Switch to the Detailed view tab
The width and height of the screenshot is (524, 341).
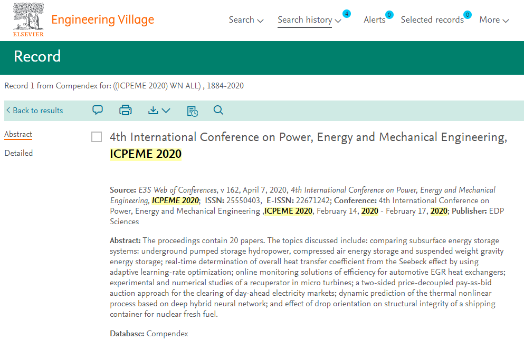tap(18, 153)
